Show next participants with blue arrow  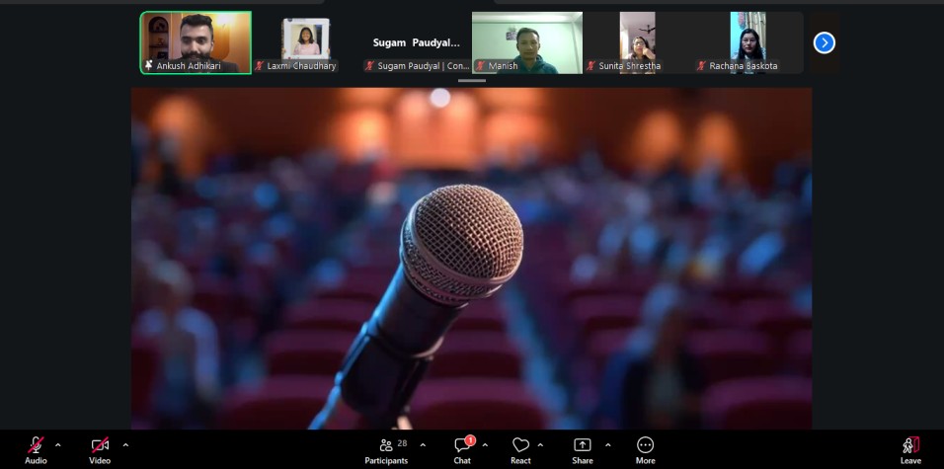825,42
